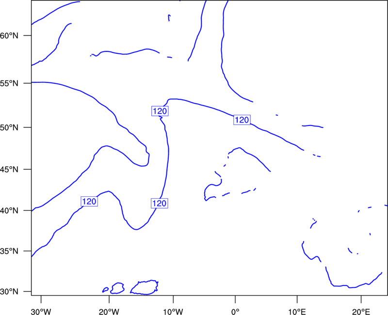Click the 10°W longitude label

173,312
